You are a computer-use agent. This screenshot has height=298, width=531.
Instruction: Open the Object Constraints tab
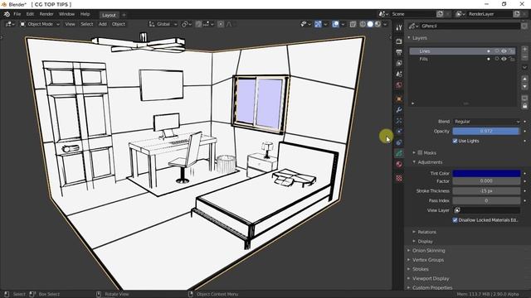pos(399,142)
